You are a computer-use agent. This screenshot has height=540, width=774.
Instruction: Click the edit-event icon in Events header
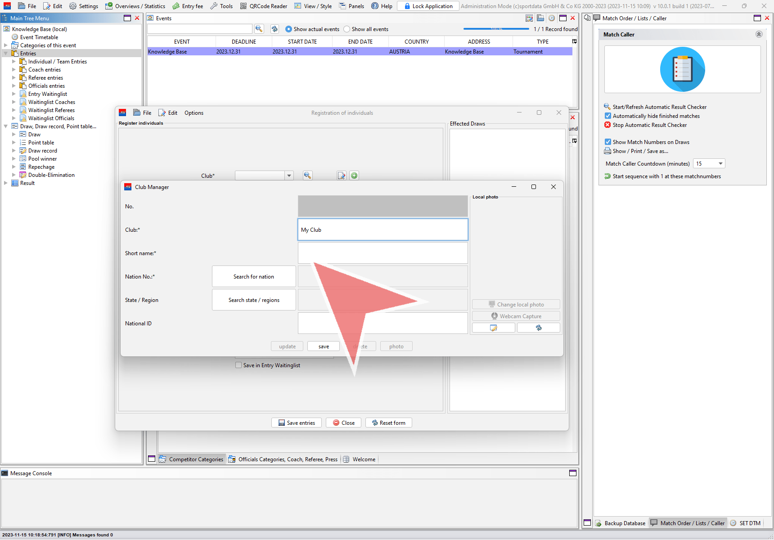point(530,18)
